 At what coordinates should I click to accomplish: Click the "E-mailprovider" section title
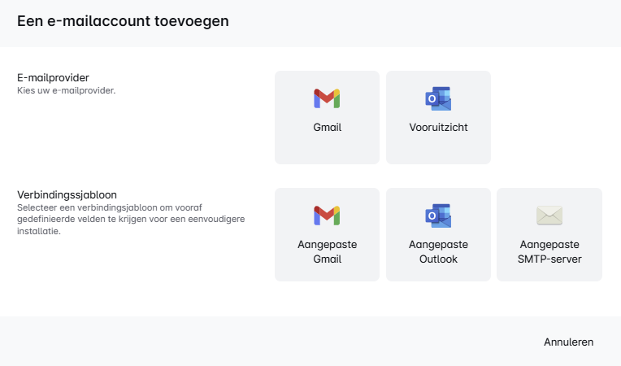click(53, 77)
